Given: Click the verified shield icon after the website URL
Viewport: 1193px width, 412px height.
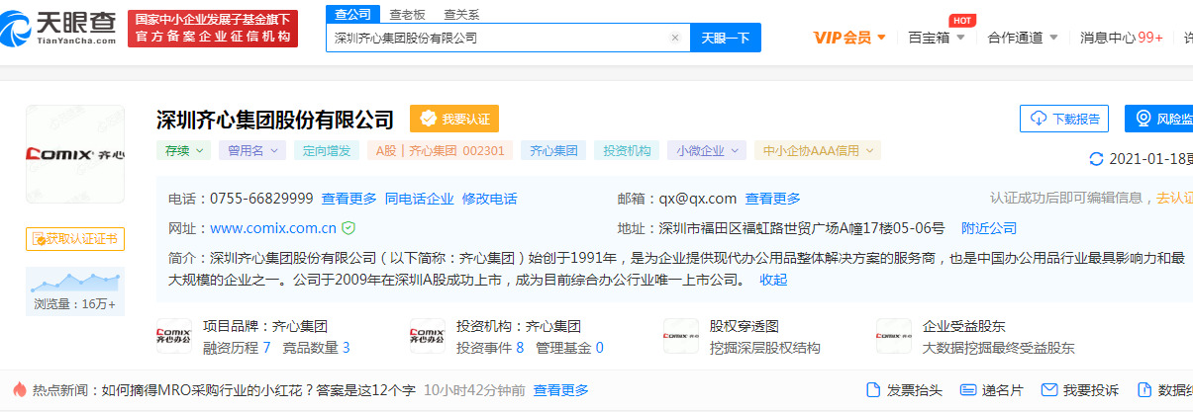Looking at the screenshot, I should 348,228.
